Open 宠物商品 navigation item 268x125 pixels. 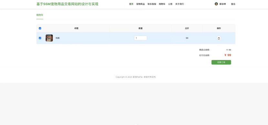tap(140, 4)
